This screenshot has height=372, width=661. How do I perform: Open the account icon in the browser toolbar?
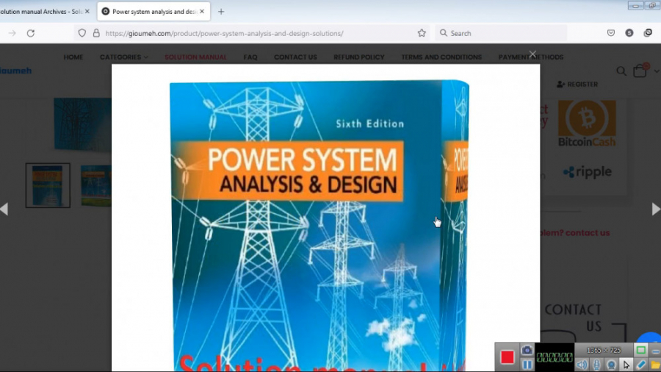pos(629,33)
